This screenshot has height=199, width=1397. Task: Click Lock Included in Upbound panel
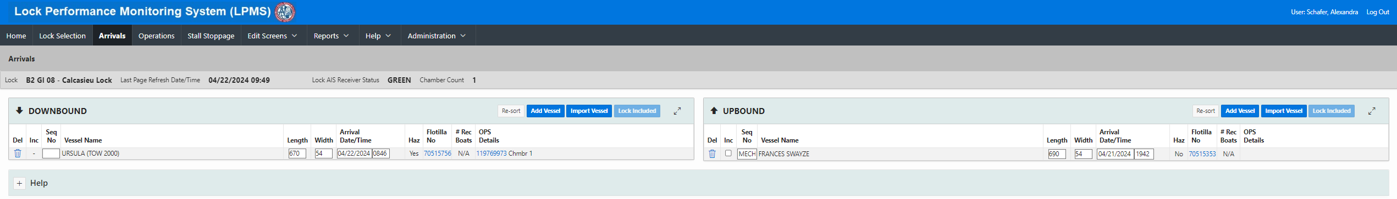[x=1331, y=111]
